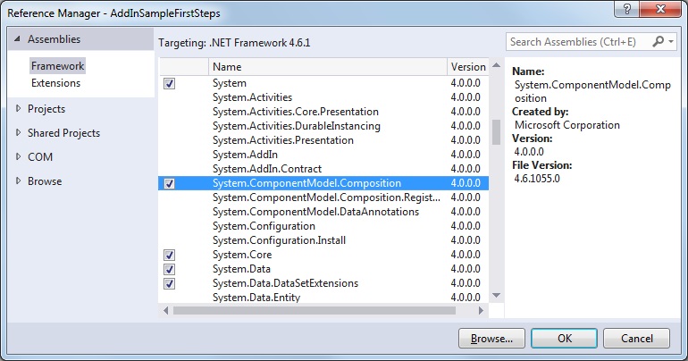Uncheck the System.Data checkbox
Viewport: 688px width, 361px height.
pos(169,269)
